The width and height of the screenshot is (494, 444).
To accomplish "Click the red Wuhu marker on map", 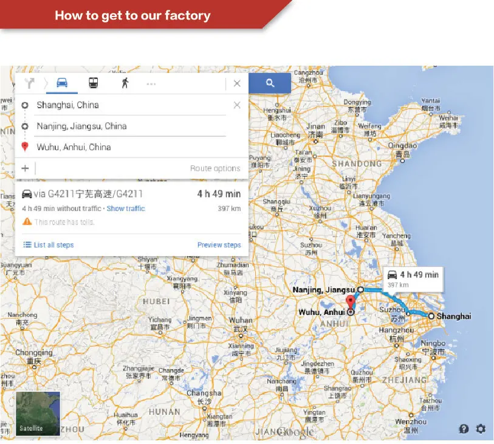I will pyautogui.click(x=351, y=303).
